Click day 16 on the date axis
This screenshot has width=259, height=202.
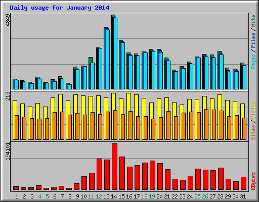click(129, 196)
